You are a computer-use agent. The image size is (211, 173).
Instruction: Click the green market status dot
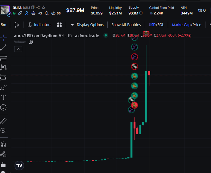coord(106,35)
